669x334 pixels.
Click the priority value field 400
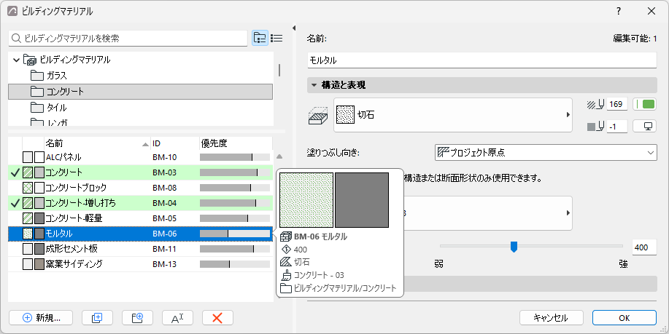644,247
